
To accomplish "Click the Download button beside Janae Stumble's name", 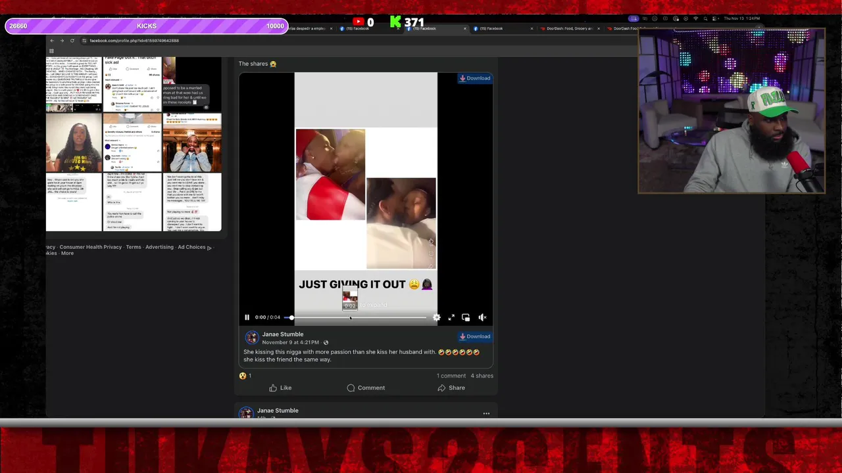I will pos(475,336).
